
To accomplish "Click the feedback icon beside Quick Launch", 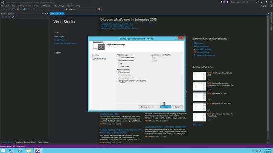I will (x=228, y=2).
